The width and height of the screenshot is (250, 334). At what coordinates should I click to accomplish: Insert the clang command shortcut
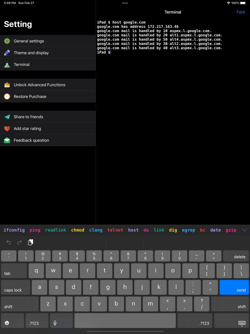(x=96, y=230)
